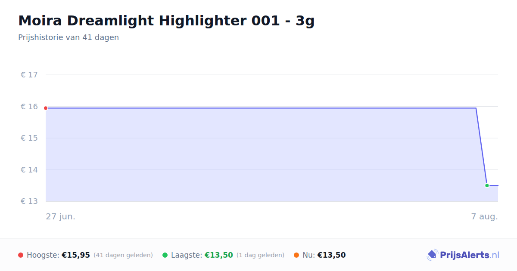
Task: Click the Prijshistorie van 41 dagen subtitle
Action: coord(69,37)
